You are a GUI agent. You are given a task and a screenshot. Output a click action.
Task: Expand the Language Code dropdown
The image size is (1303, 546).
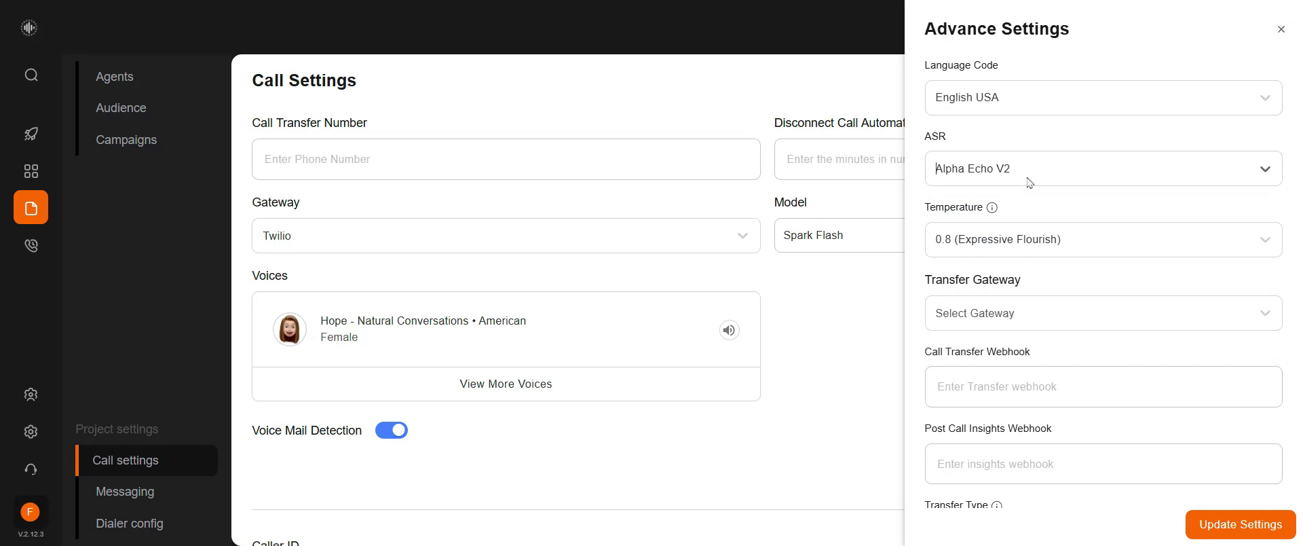(1103, 98)
